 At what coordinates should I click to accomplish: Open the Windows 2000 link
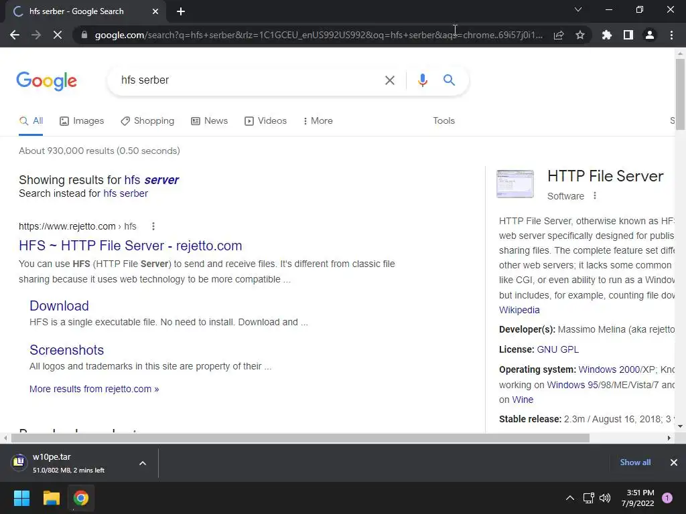coord(610,369)
